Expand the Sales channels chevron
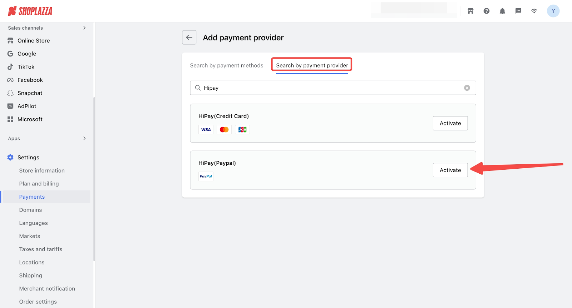Image resolution: width=572 pixels, height=308 pixels. tap(84, 28)
